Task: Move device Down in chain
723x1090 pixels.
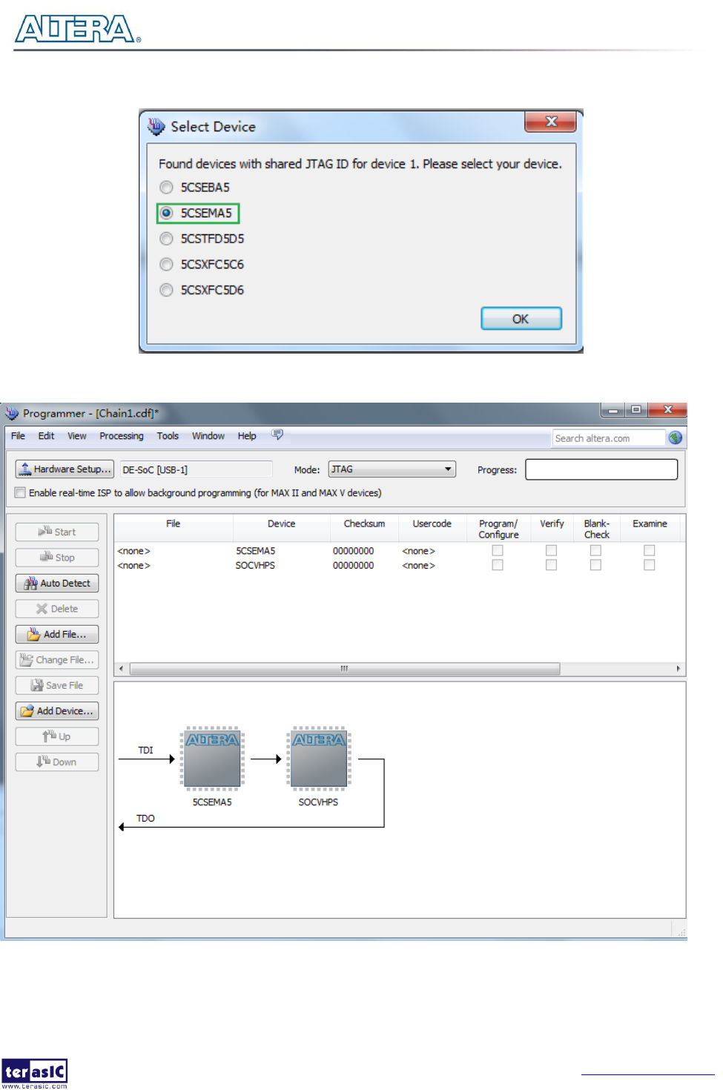Action: point(57,762)
